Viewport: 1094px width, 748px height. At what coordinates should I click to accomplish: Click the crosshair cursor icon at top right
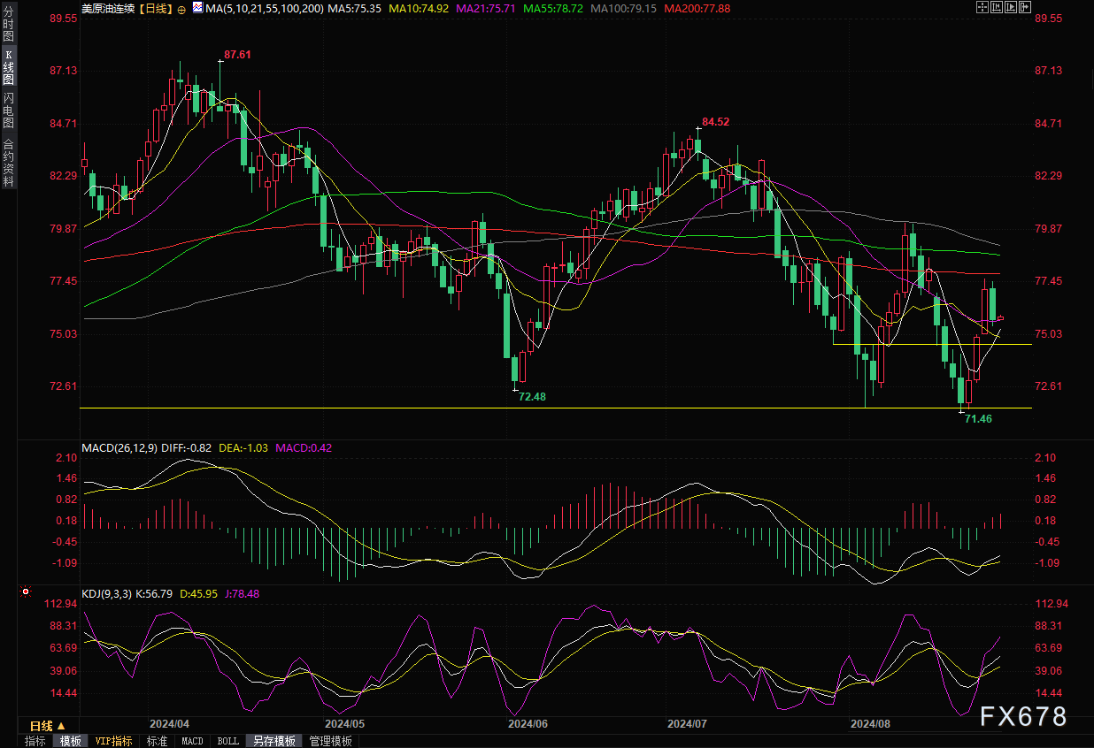[982, 8]
